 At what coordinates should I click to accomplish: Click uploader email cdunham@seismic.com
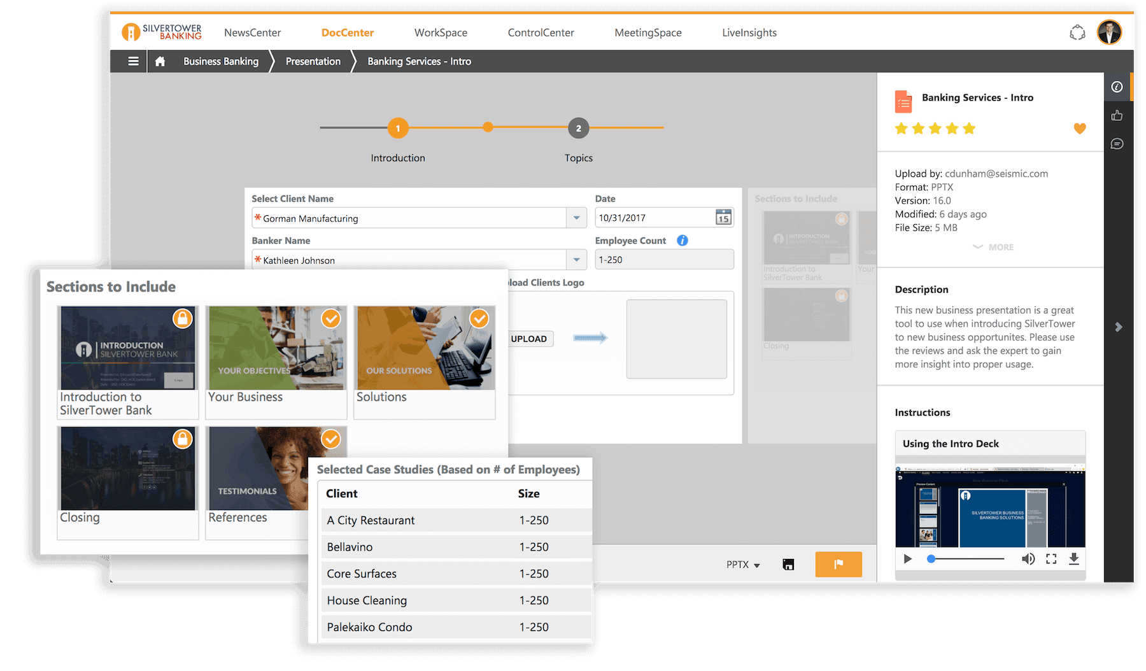[996, 174]
